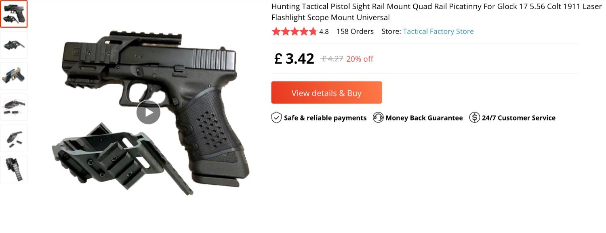Click the 4.8 rating score

coord(324,31)
